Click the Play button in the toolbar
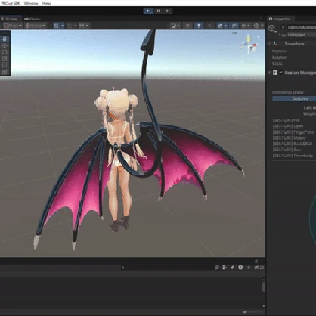316x316 pixels. 148,11
